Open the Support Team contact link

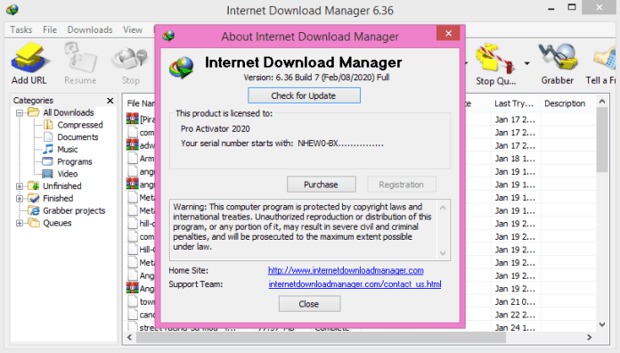click(355, 284)
